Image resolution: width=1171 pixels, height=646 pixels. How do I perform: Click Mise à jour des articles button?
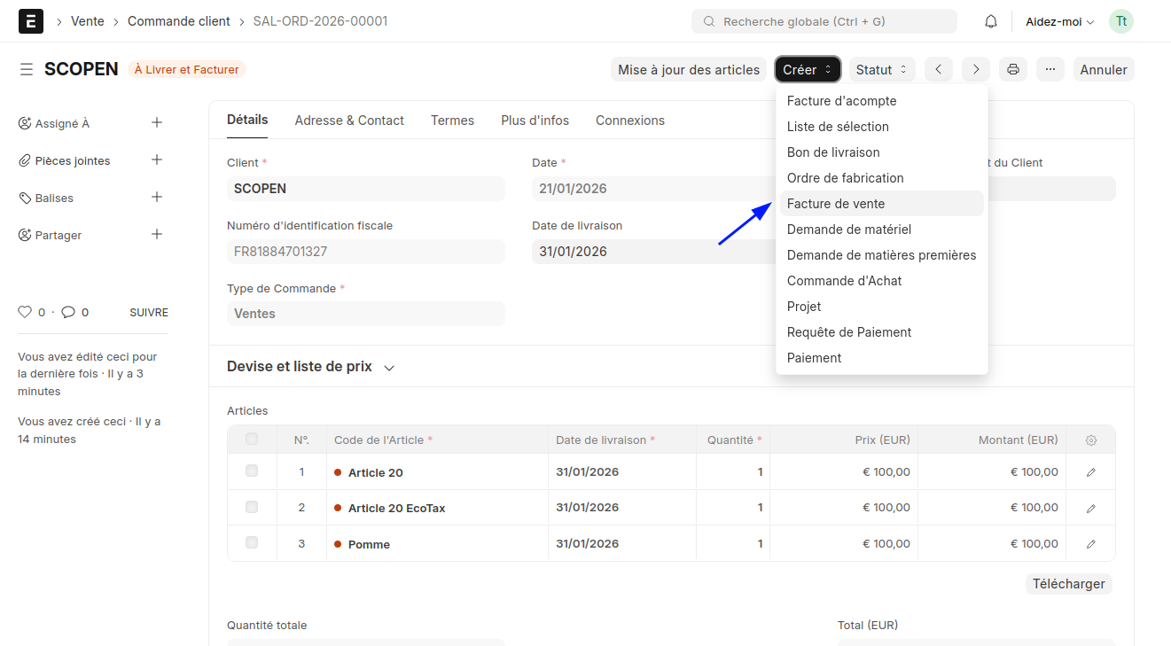[689, 69]
